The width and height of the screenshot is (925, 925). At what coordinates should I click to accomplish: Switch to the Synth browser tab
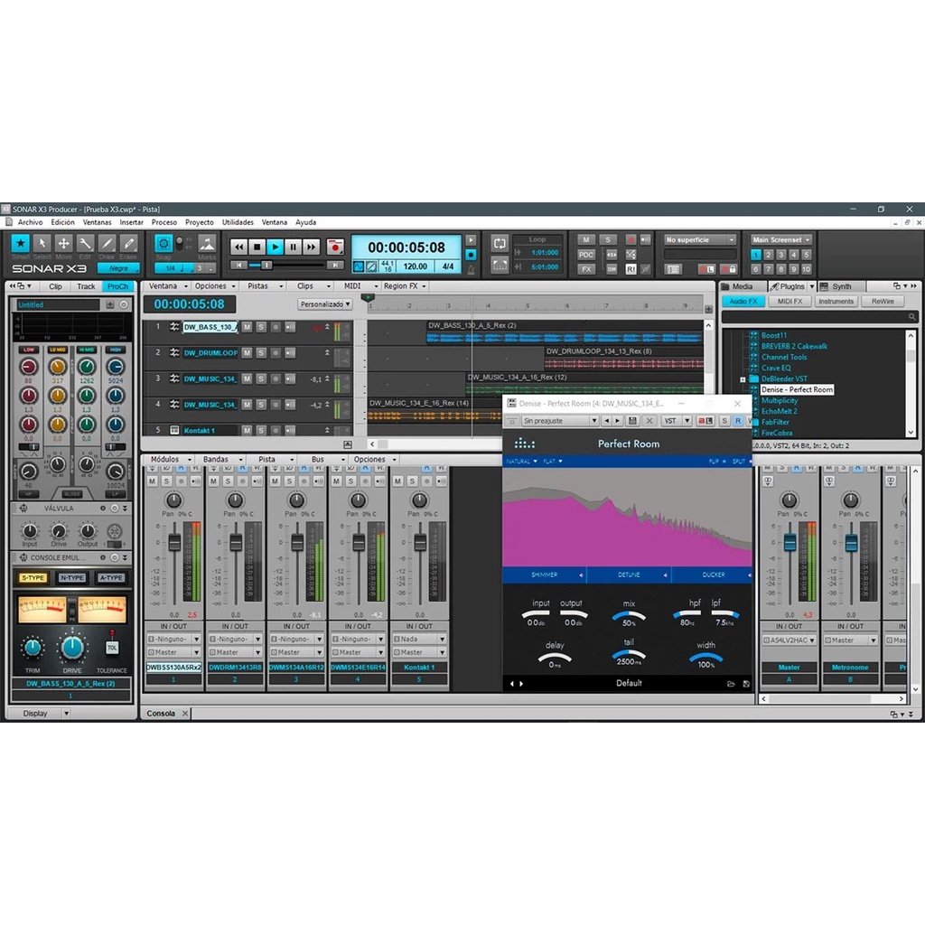(841, 286)
